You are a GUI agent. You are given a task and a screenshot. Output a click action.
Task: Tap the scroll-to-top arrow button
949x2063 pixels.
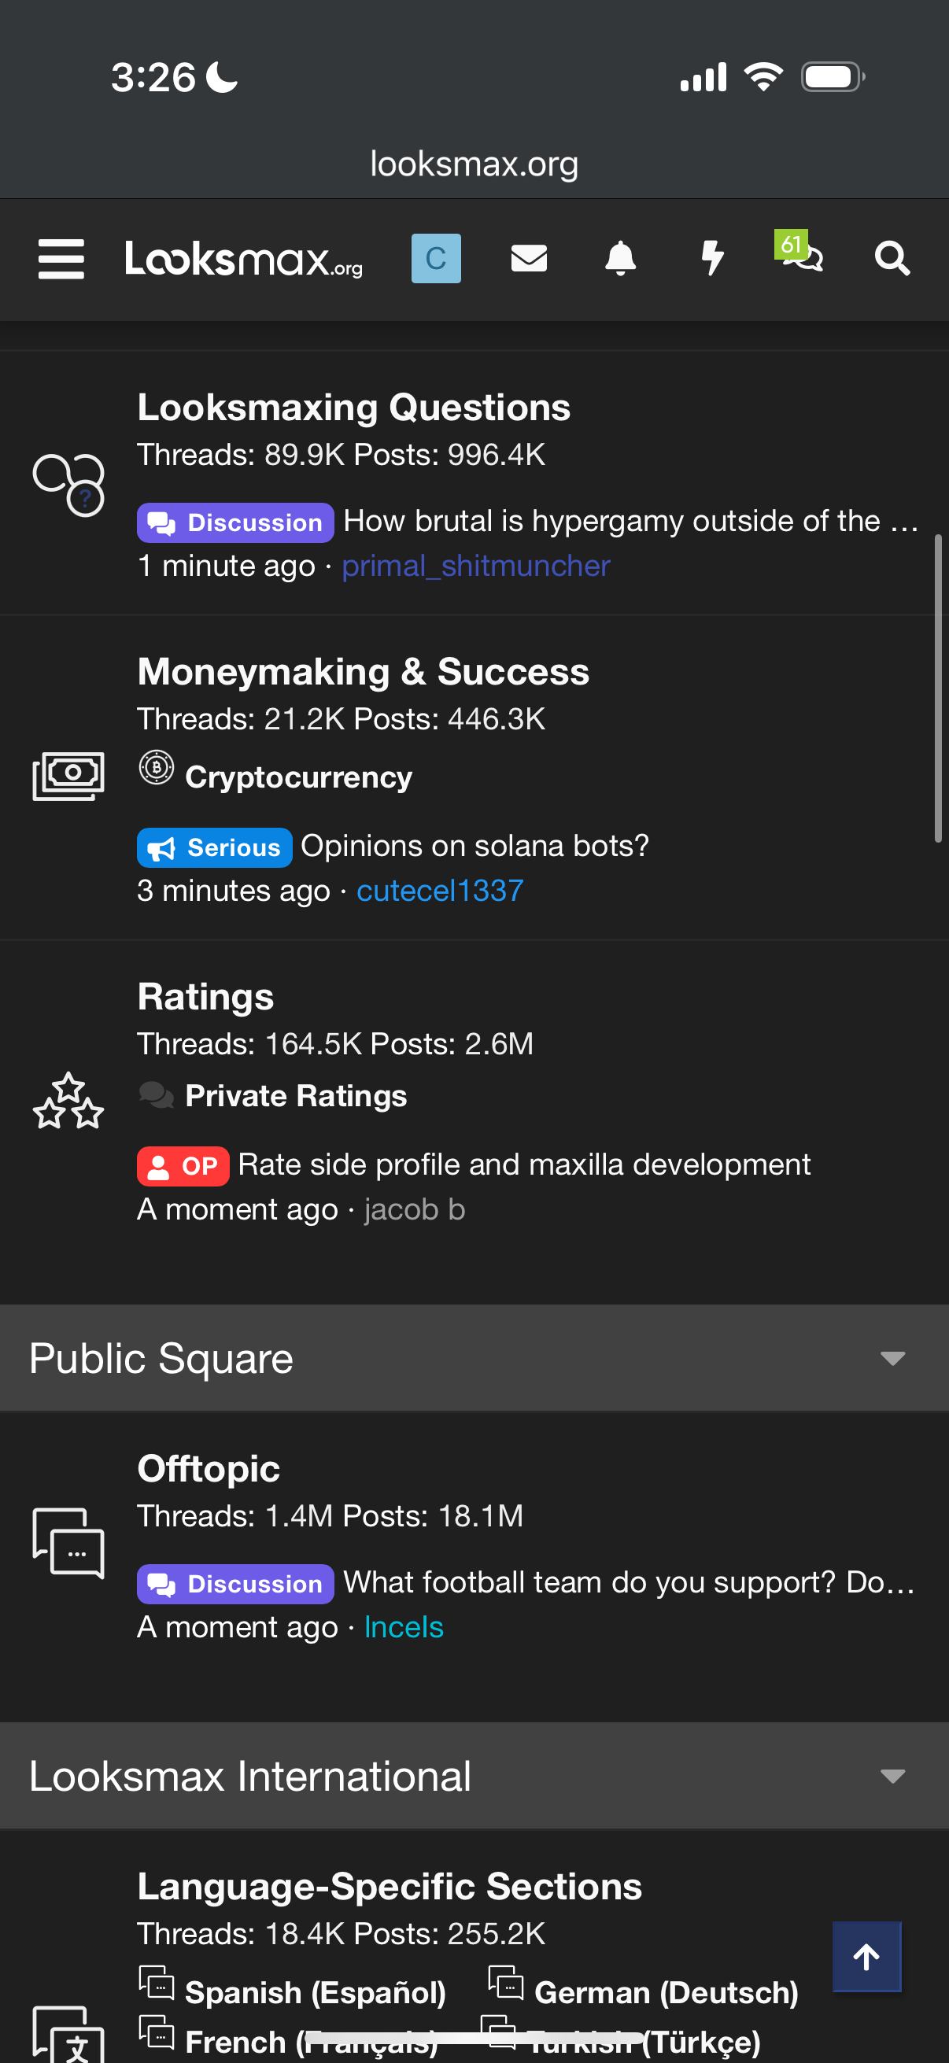coord(866,1957)
